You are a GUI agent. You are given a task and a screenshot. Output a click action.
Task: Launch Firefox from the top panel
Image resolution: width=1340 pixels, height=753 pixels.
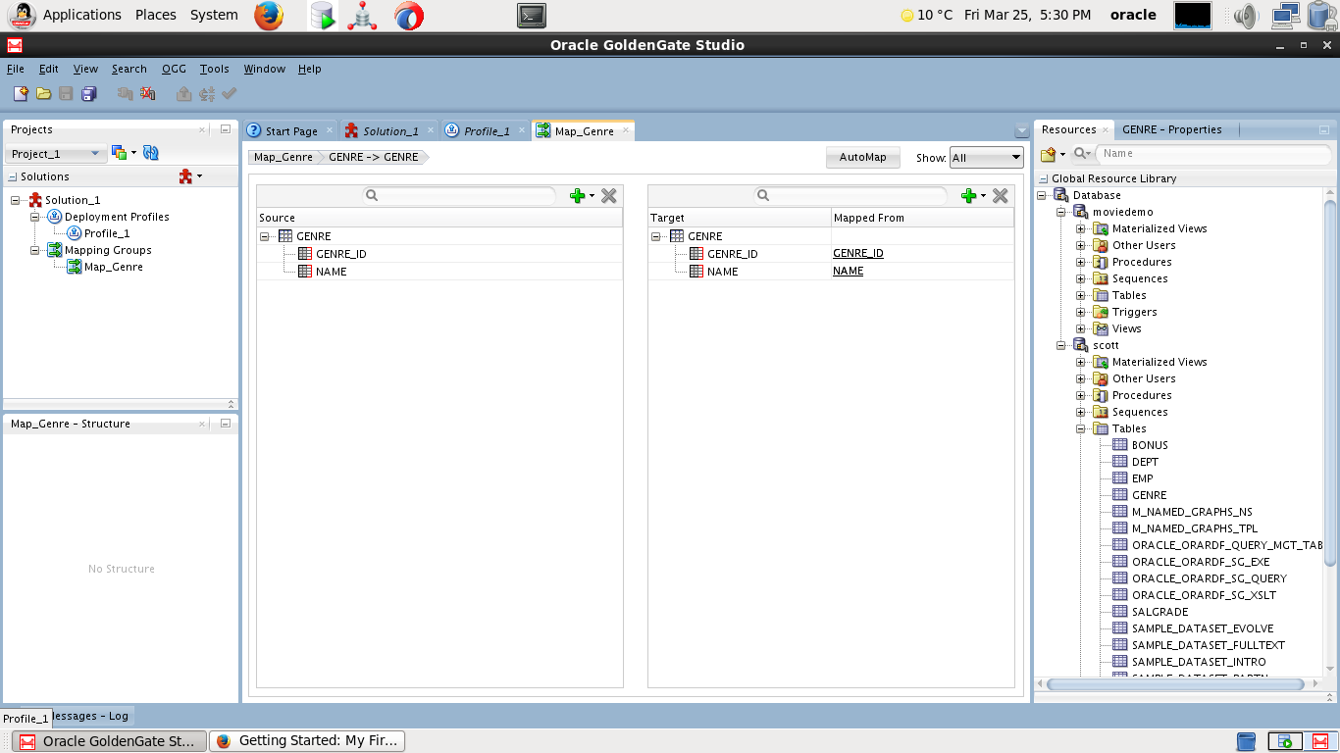point(269,15)
